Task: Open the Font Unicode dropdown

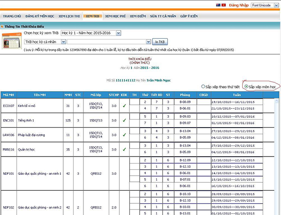Action: click(x=264, y=5)
